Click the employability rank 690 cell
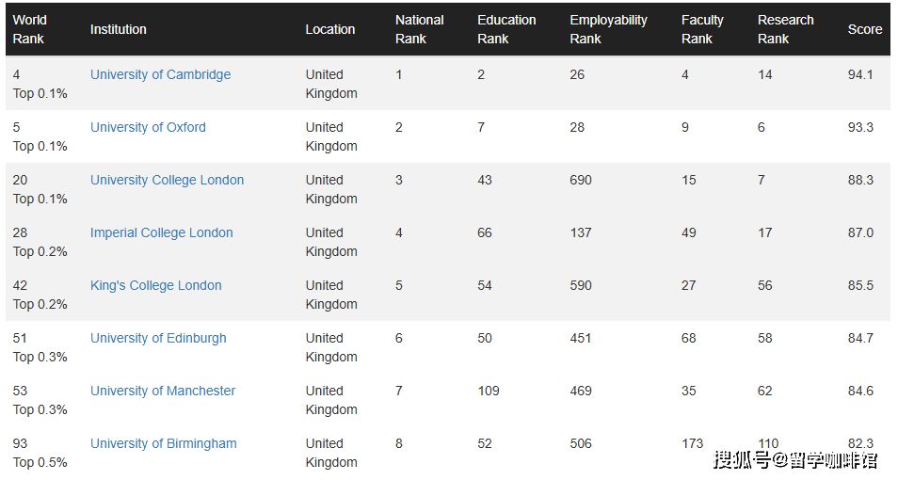 pyautogui.click(x=581, y=180)
